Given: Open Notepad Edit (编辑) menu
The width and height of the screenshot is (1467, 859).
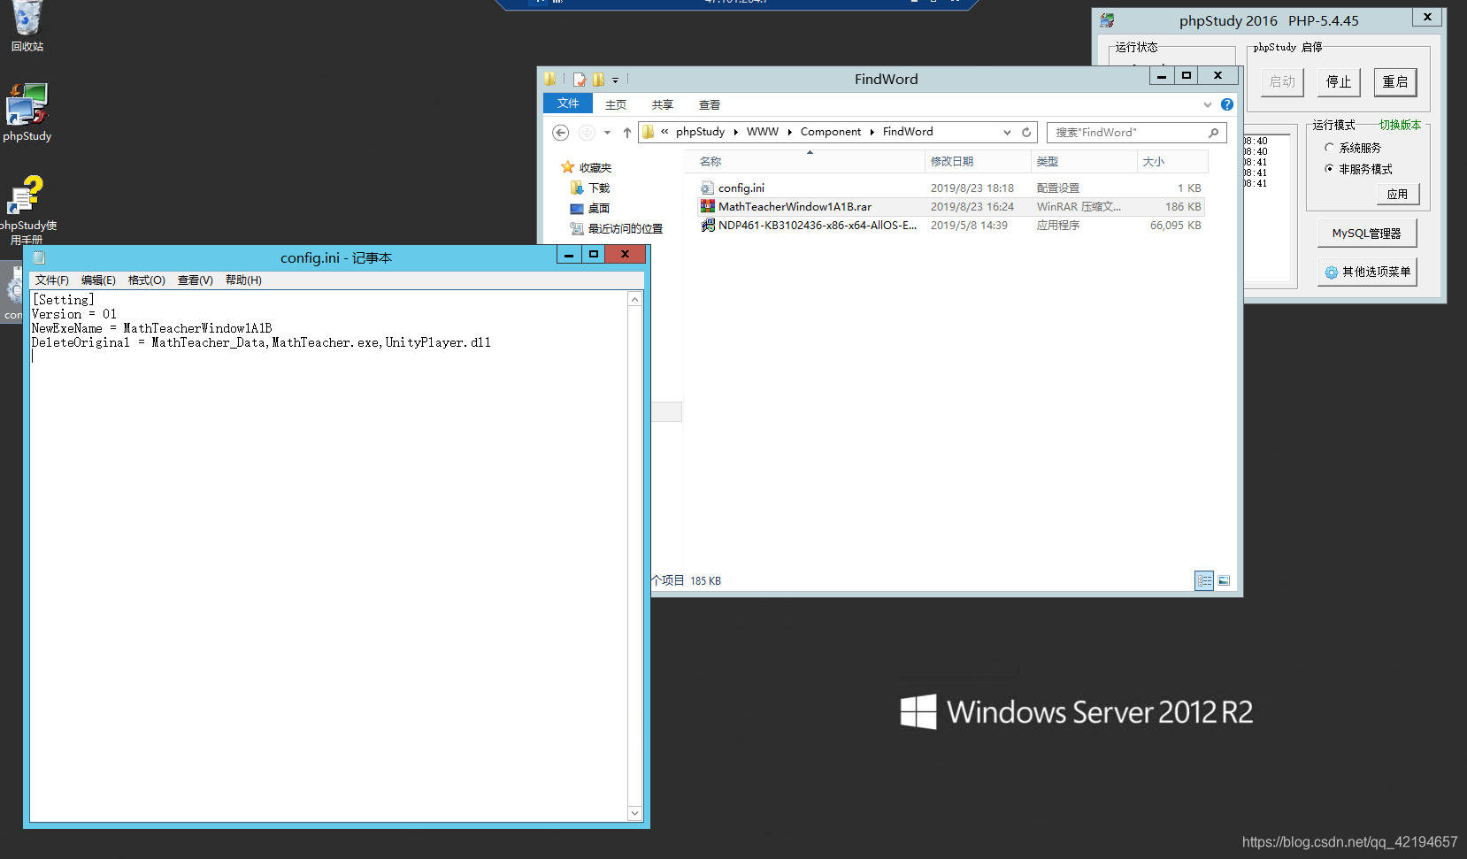Looking at the screenshot, I should point(98,280).
